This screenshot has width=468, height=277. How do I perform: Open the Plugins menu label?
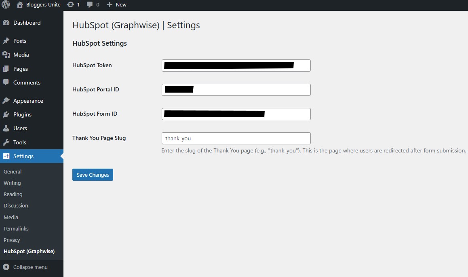(22, 114)
